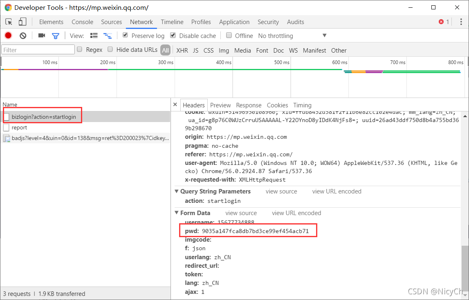Enable the Regex checkbox

tap(80, 49)
